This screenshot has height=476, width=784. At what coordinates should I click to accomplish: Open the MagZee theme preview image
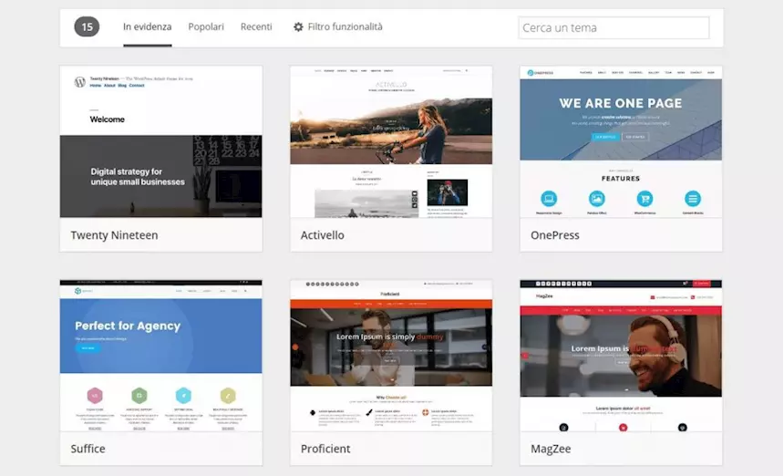pos(621,356)
